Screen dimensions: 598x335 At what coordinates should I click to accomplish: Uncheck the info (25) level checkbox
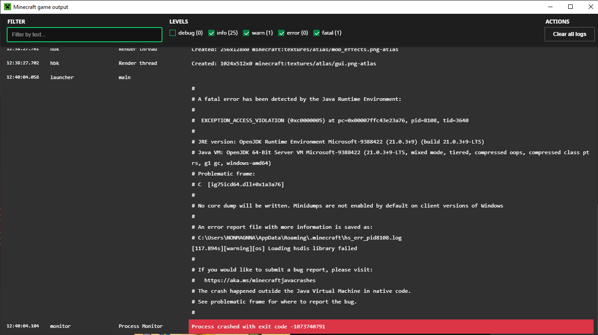(211, 33)
